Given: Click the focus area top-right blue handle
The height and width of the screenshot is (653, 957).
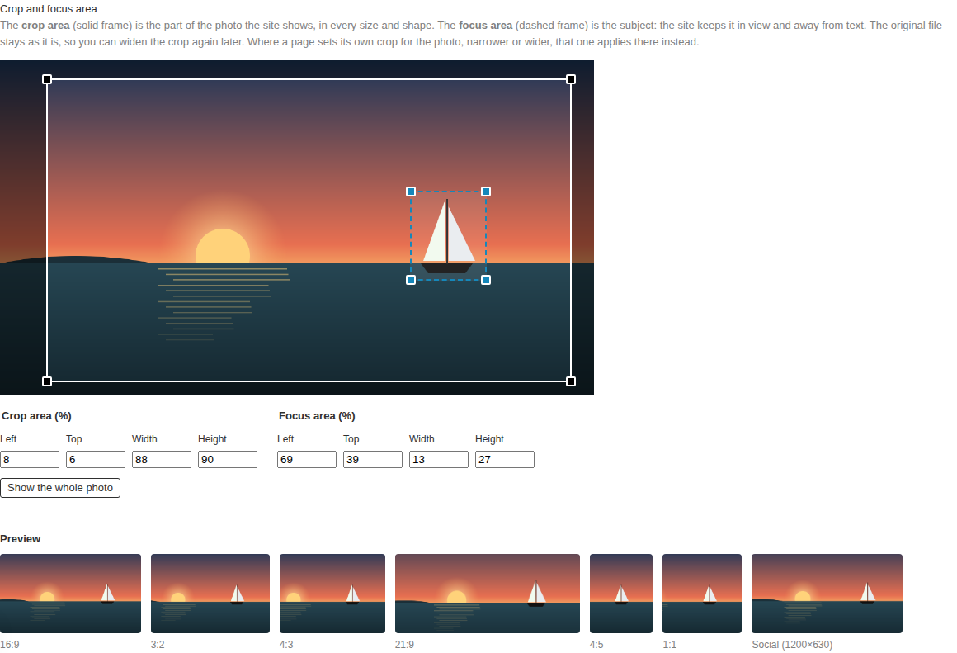Looking at the screenshot, I should coord(486,192).
